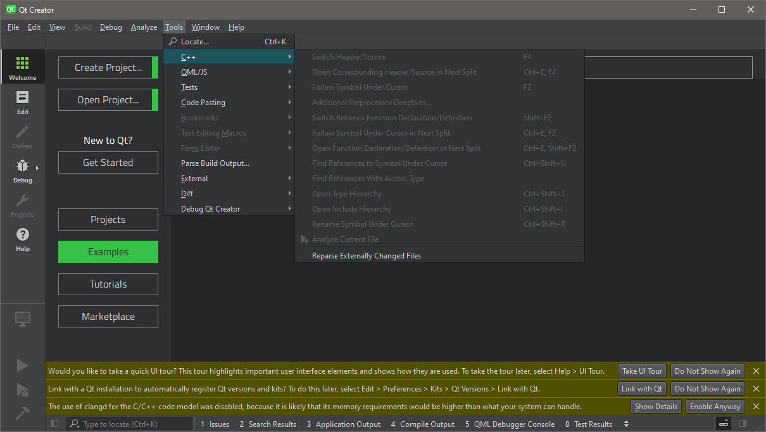Viewport: 766px width, 432px height.
Task: Open the Analyze menu
Action: pos(144,27)
